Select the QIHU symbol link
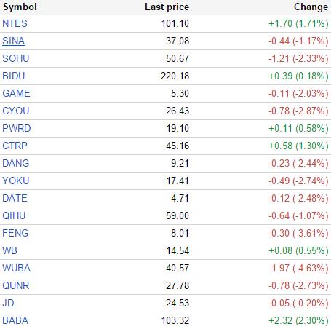 coord(14,215)
